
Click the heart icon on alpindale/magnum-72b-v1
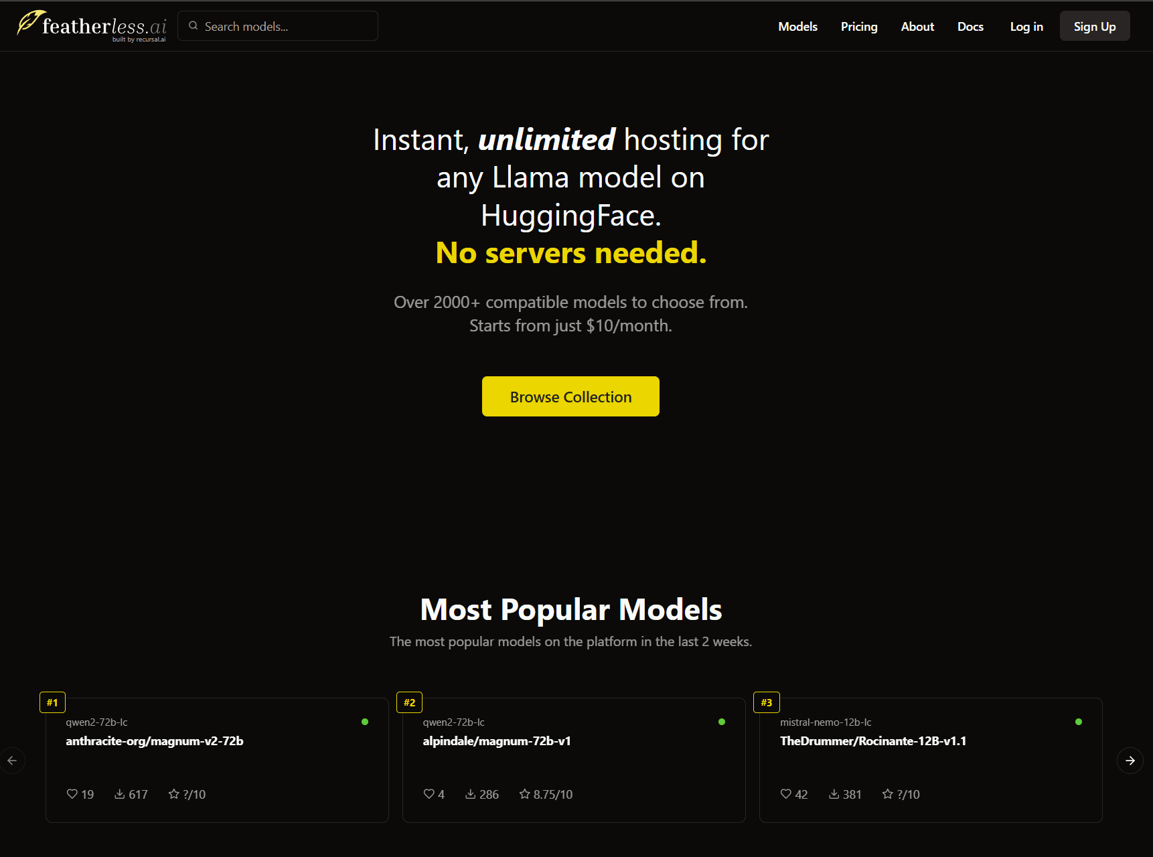429,794
